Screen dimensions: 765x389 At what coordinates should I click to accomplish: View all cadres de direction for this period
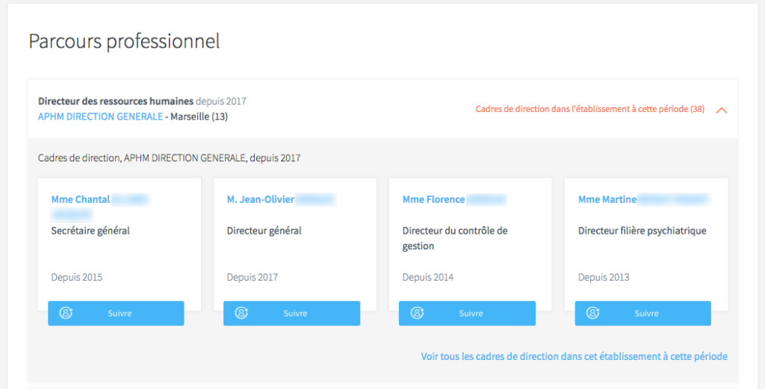click(x=574, y=356)
